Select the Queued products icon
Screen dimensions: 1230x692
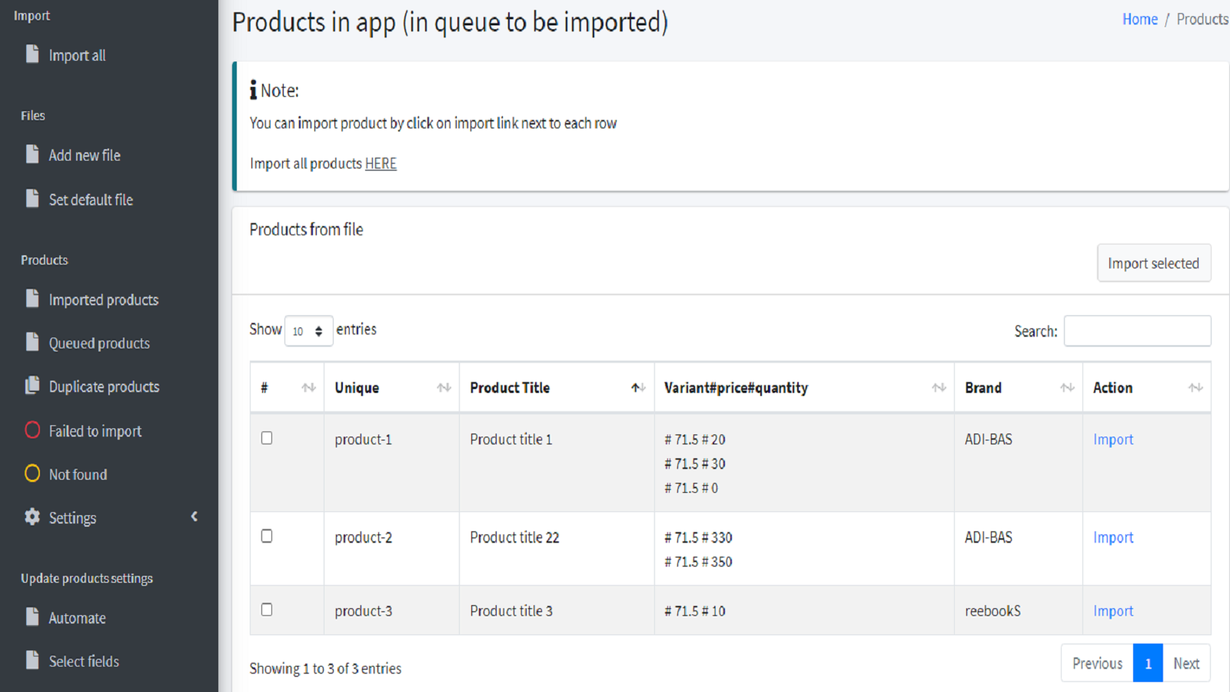coord(32,342)
